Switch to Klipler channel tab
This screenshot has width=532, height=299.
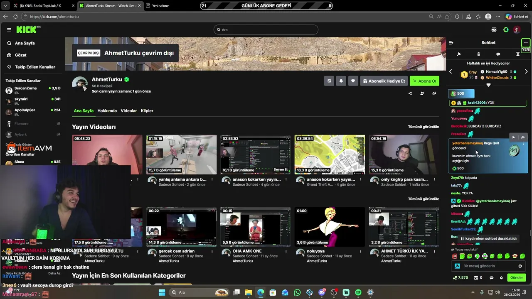tap(147, 111)
